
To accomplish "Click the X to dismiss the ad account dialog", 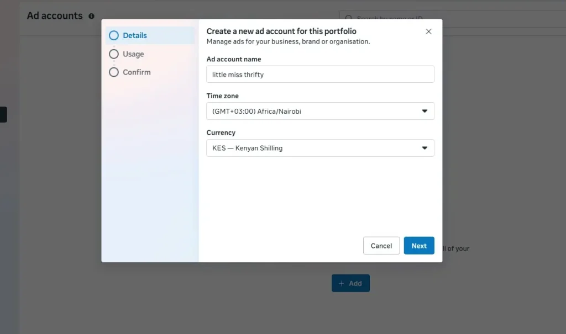I will pos(428,31).
